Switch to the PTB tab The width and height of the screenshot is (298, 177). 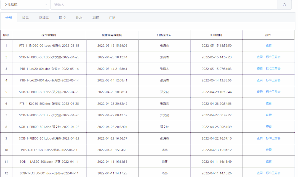112,18
